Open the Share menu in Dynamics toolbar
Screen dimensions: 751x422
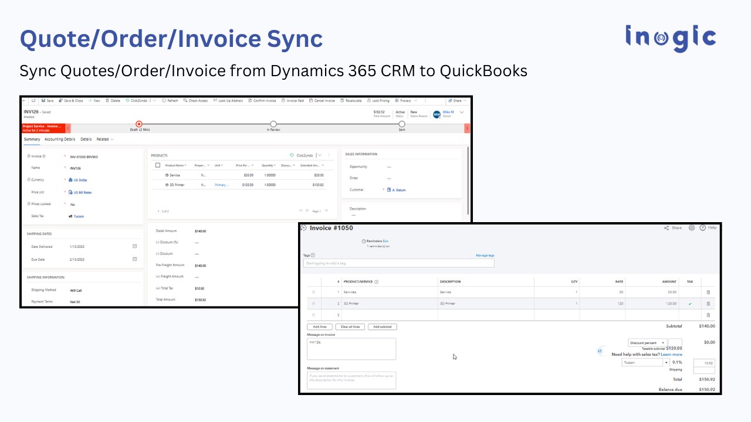456,100
